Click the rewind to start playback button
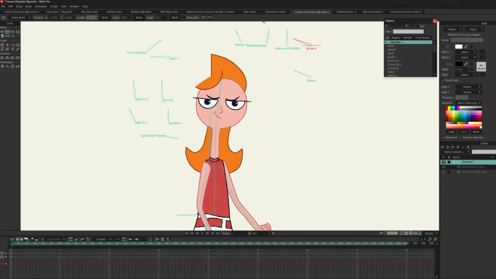Image resolution: width=496 pixels, height=279 pixels. pyautogui.click(x=186, y=233)
